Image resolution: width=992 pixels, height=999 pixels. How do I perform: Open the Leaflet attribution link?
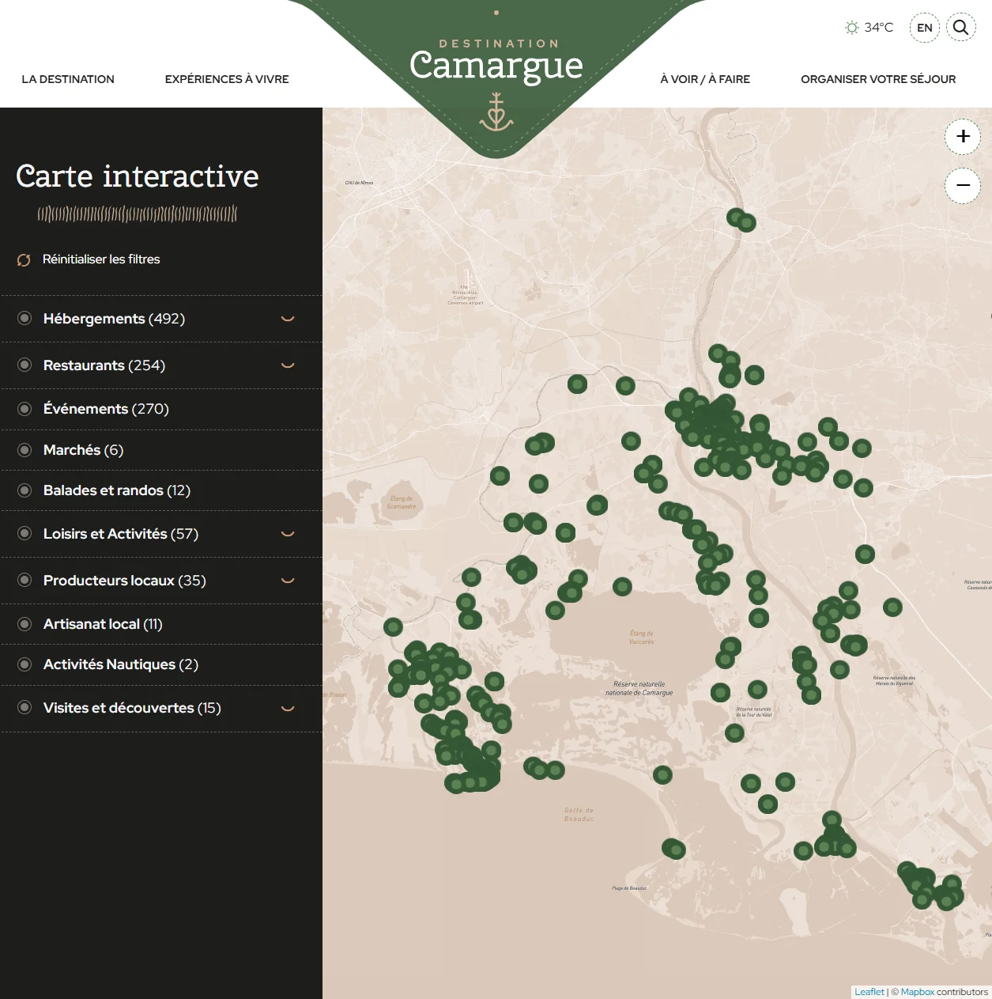tap(869, 992)
